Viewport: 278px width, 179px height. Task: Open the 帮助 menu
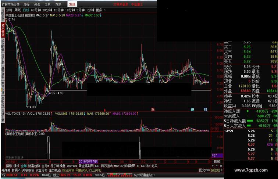coord(58,4)
